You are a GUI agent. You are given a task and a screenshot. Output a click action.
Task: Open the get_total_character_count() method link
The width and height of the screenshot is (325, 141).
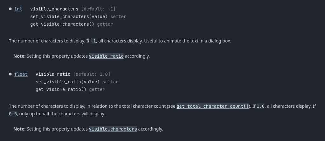pos(213,106)
